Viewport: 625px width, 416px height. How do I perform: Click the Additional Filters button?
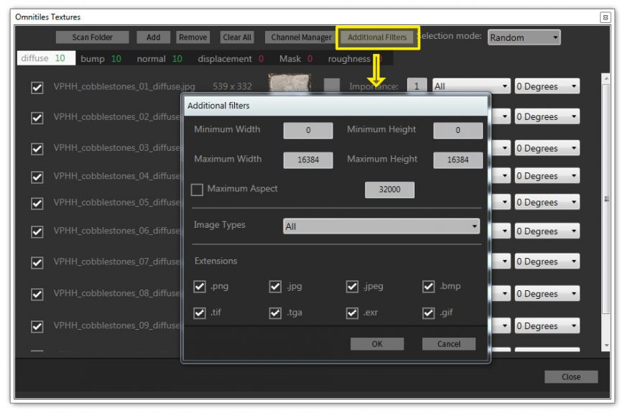click(377, 37)
